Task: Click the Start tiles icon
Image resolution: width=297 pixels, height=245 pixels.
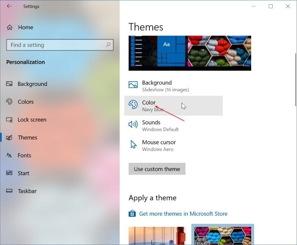Action: 9,173
